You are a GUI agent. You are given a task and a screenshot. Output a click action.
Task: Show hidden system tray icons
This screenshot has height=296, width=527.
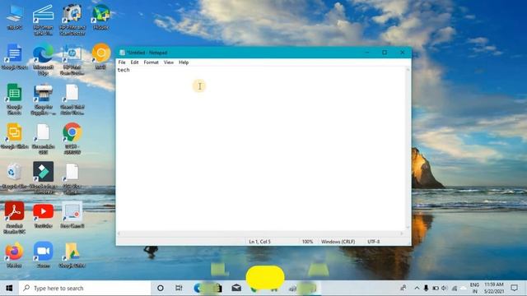click(417, 288)
